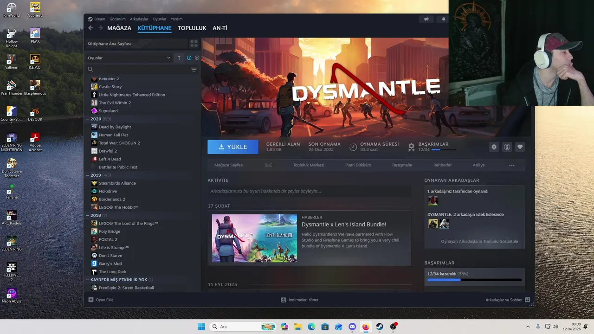594x334 pixels.
Task: Open the advanced filter options icon beside the search box
Action: tap(194, 70)
